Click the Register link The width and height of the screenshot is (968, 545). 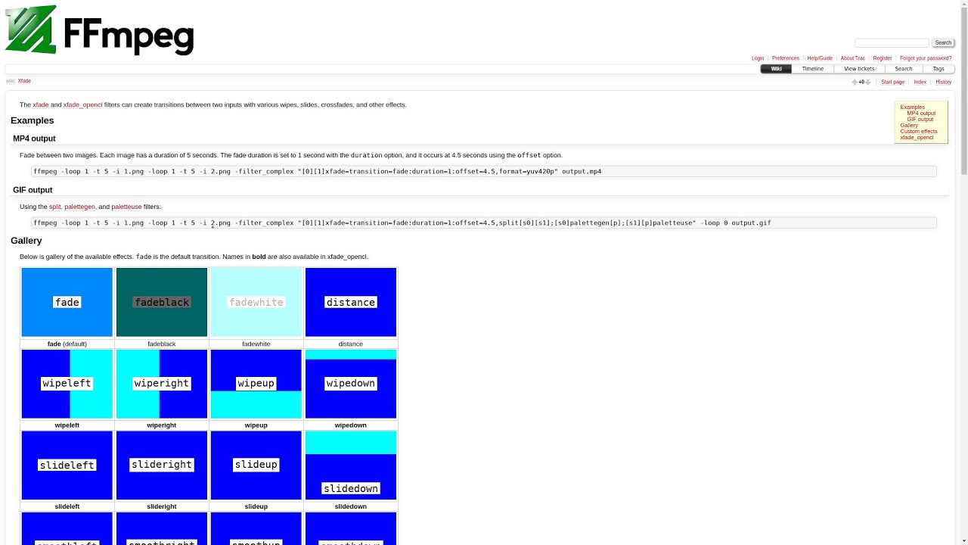tap(883, 58)
